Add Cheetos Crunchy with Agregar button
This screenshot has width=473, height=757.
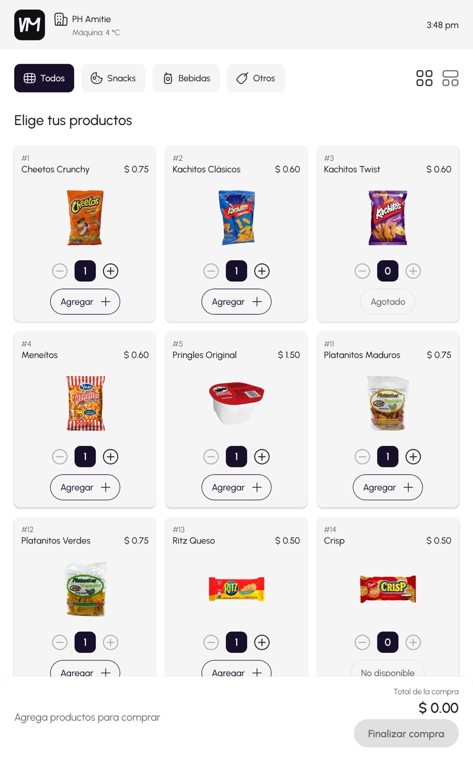(85, 302)
